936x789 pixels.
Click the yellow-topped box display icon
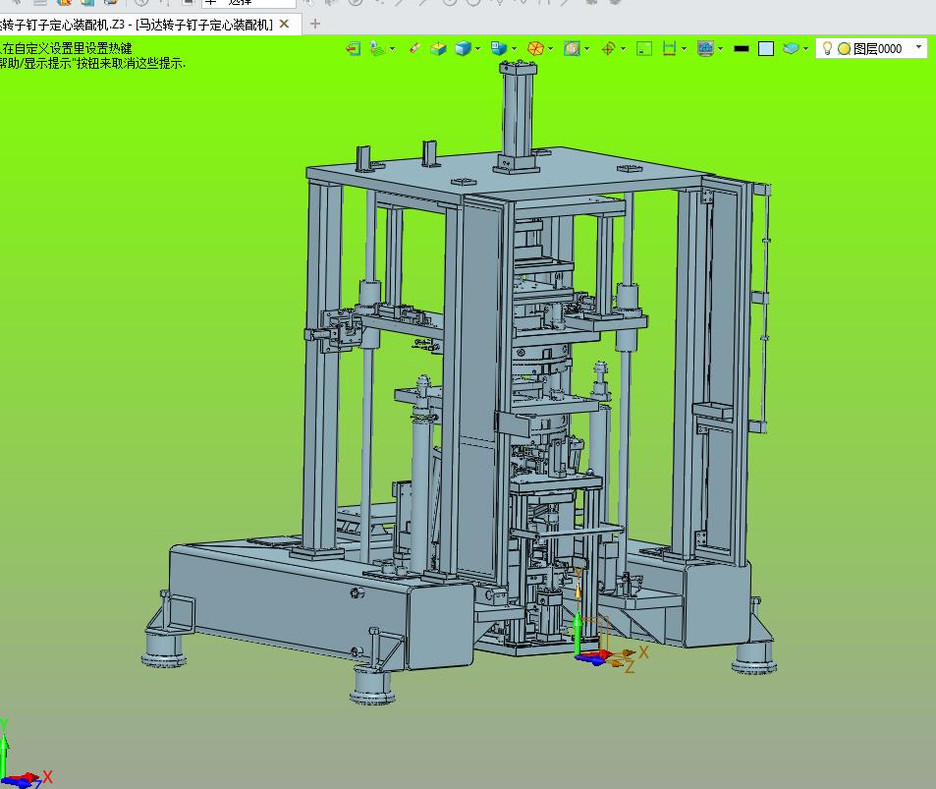coord(439,48)
